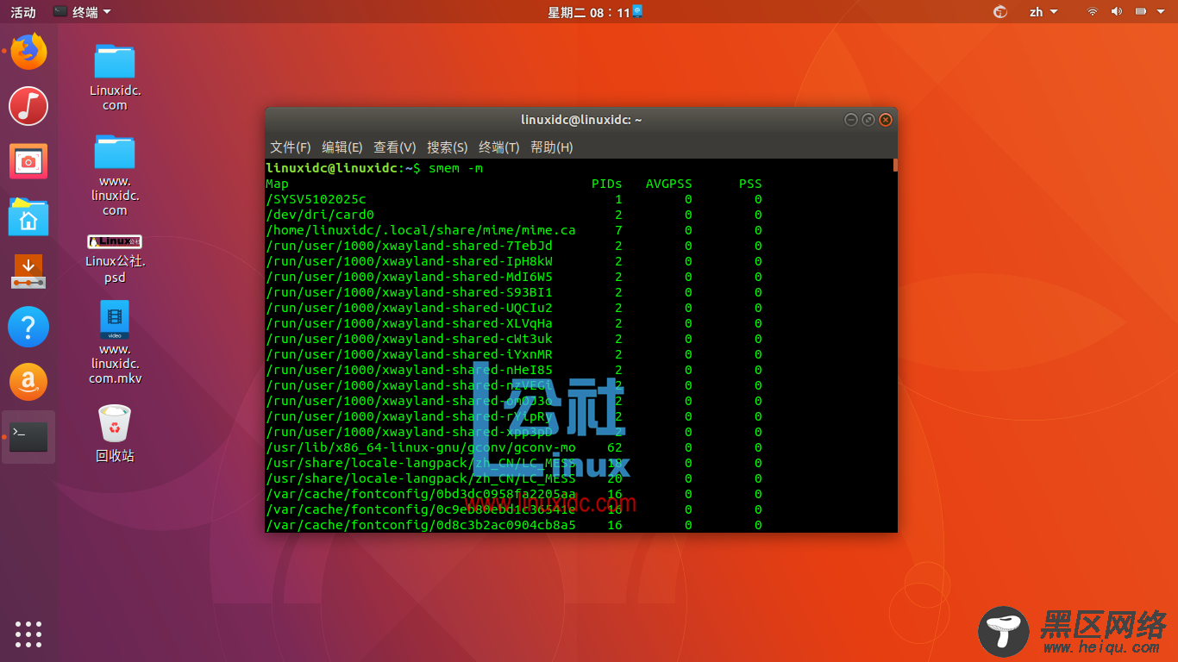
Task: Click the smem -m command text
Action: (455, 168)
